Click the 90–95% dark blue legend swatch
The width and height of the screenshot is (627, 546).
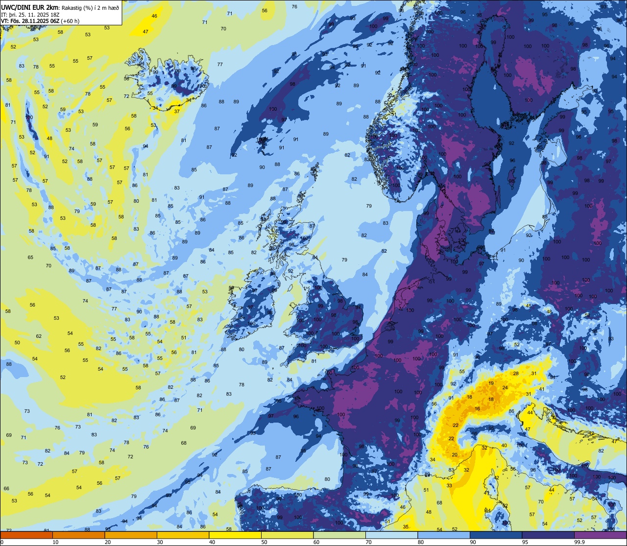click(x=496, y=535)
